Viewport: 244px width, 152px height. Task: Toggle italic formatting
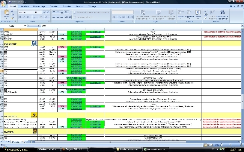[24, 17]
